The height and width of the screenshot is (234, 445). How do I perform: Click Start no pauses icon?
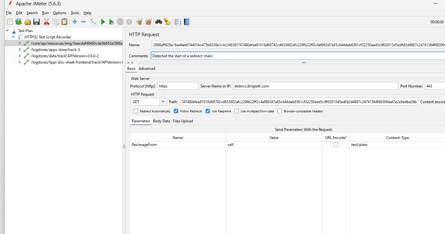point(111,22)
